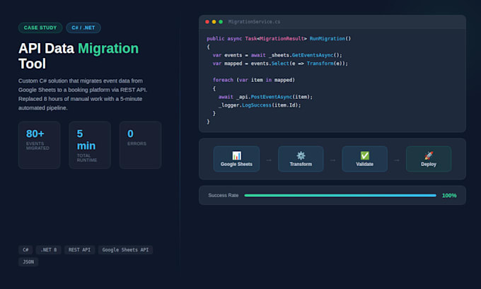Click the MigrationService.cs file name
Viewport: 481px width, 289px height.
[x=254, y=22]
